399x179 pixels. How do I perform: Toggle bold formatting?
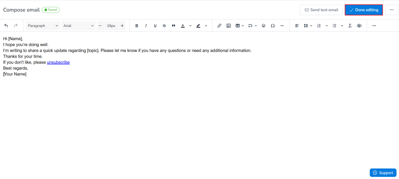coord(137,26)
